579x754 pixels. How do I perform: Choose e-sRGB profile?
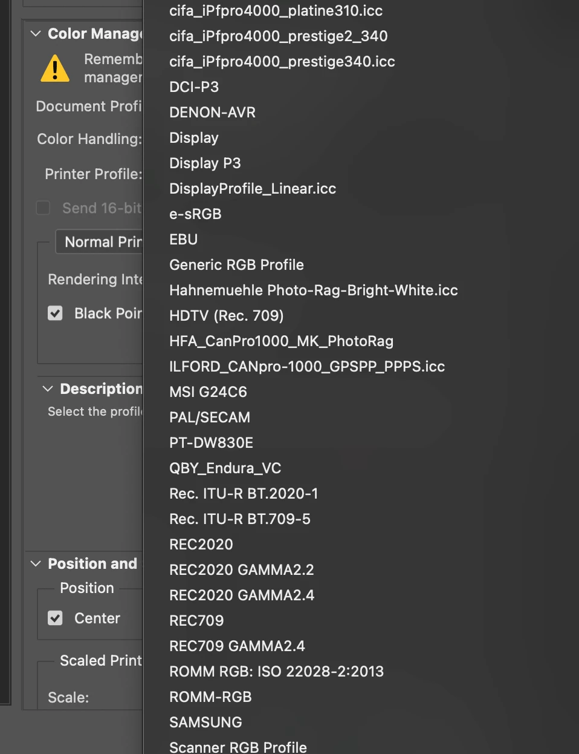(x=195, y=214)
